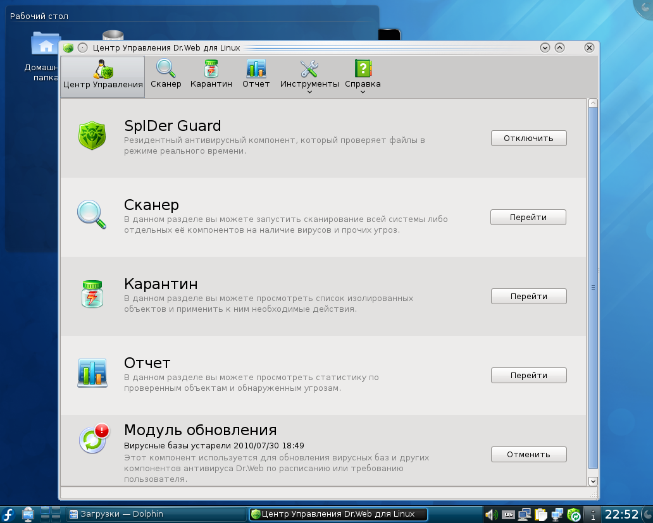The height and width of the screenshot is (523, 653).
Task: Cancel the update with Отменить button
Action: click(528, 454)
